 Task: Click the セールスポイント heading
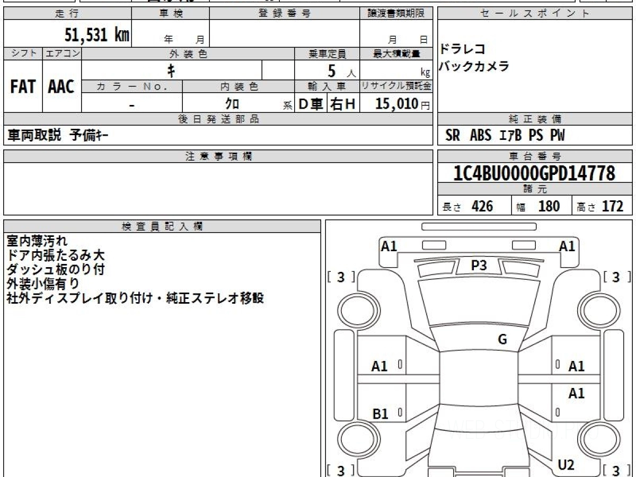(535, 14)
